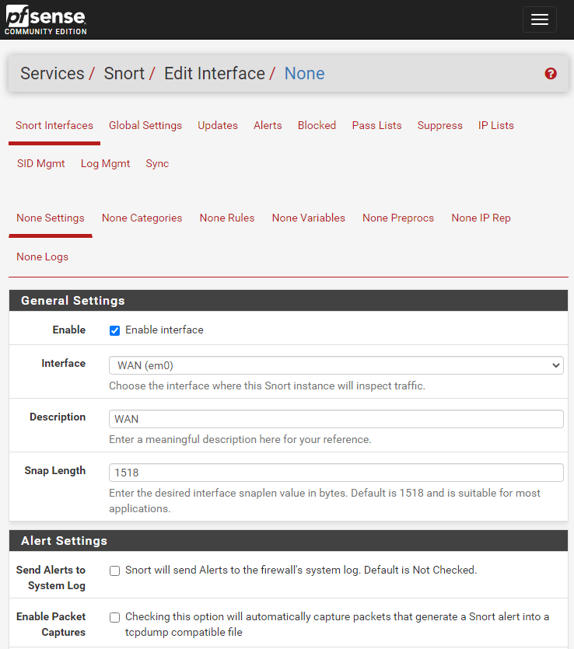Open the Interface dropdown showing WAN (em0)

coord(336,365)
